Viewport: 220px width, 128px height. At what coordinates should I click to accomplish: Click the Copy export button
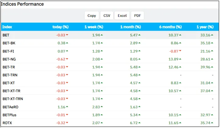[92, 16]
